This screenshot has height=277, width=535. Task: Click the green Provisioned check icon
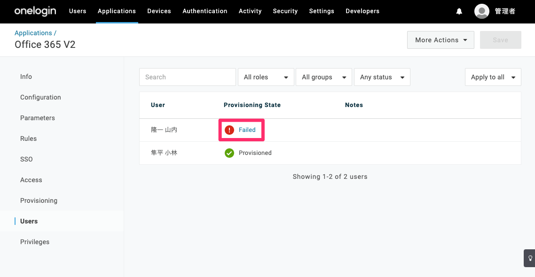click(x=229, y=153)
